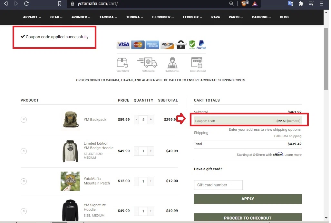
Task: Expand the TUNDRA menu
Action: [134, 17]
